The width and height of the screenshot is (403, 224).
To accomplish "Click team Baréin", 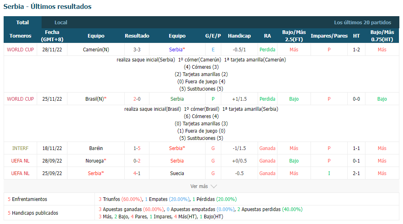I will 96,148.
